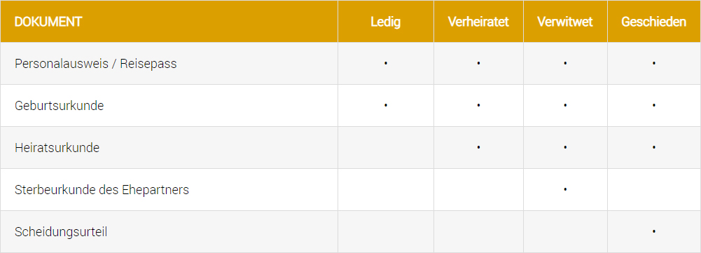The image size is (701, 253).
Task: Click the Geburtsurkunde row label
Action: pos(59,106)
